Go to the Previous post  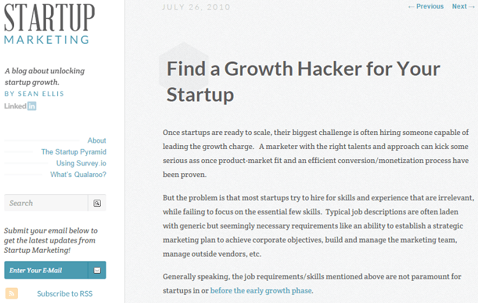click(x=426, y=6)
